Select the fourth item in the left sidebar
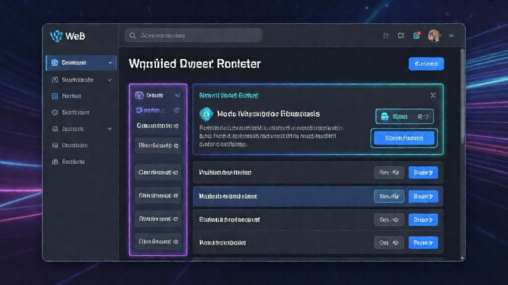 (75, 112)
